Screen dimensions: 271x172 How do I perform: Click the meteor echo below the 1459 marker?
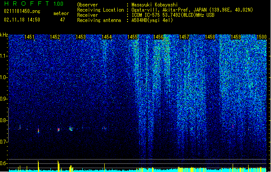(x=233, y=126)
